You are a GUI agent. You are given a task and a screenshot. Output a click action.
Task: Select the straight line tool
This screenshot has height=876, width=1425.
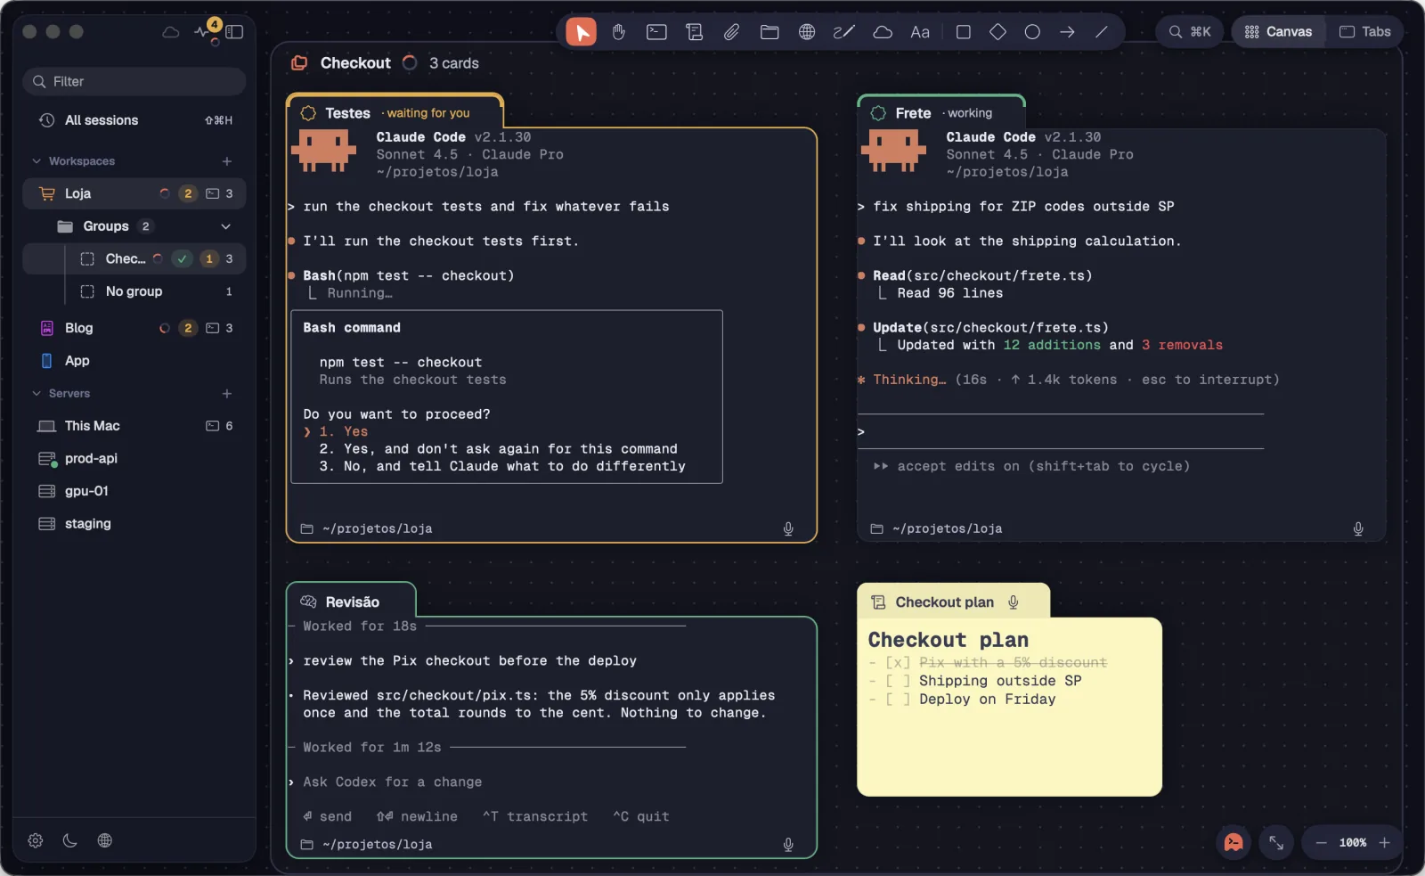coord(1102,32)
